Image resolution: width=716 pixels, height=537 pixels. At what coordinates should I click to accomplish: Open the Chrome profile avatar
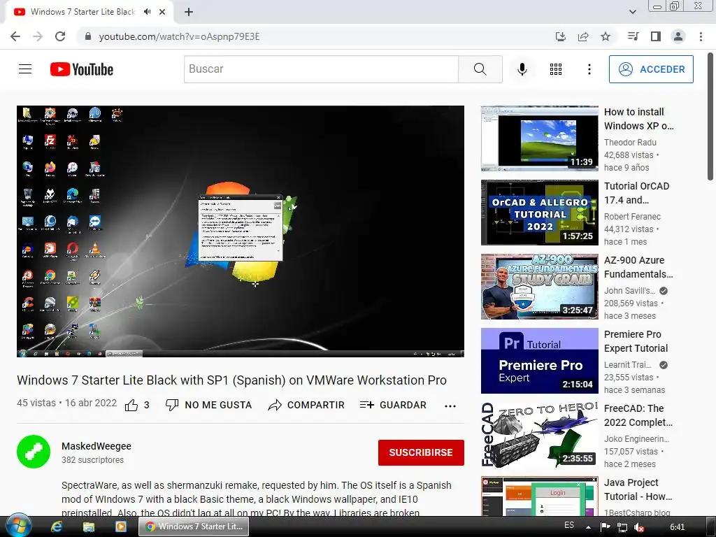pyautogui.click(x=678, y=36)
